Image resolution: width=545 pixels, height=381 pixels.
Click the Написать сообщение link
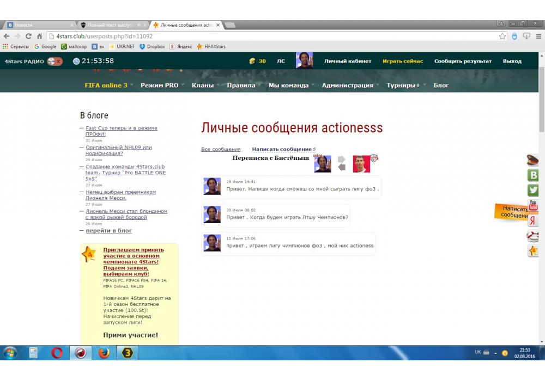pyautogui.click(x=282, y=149)
